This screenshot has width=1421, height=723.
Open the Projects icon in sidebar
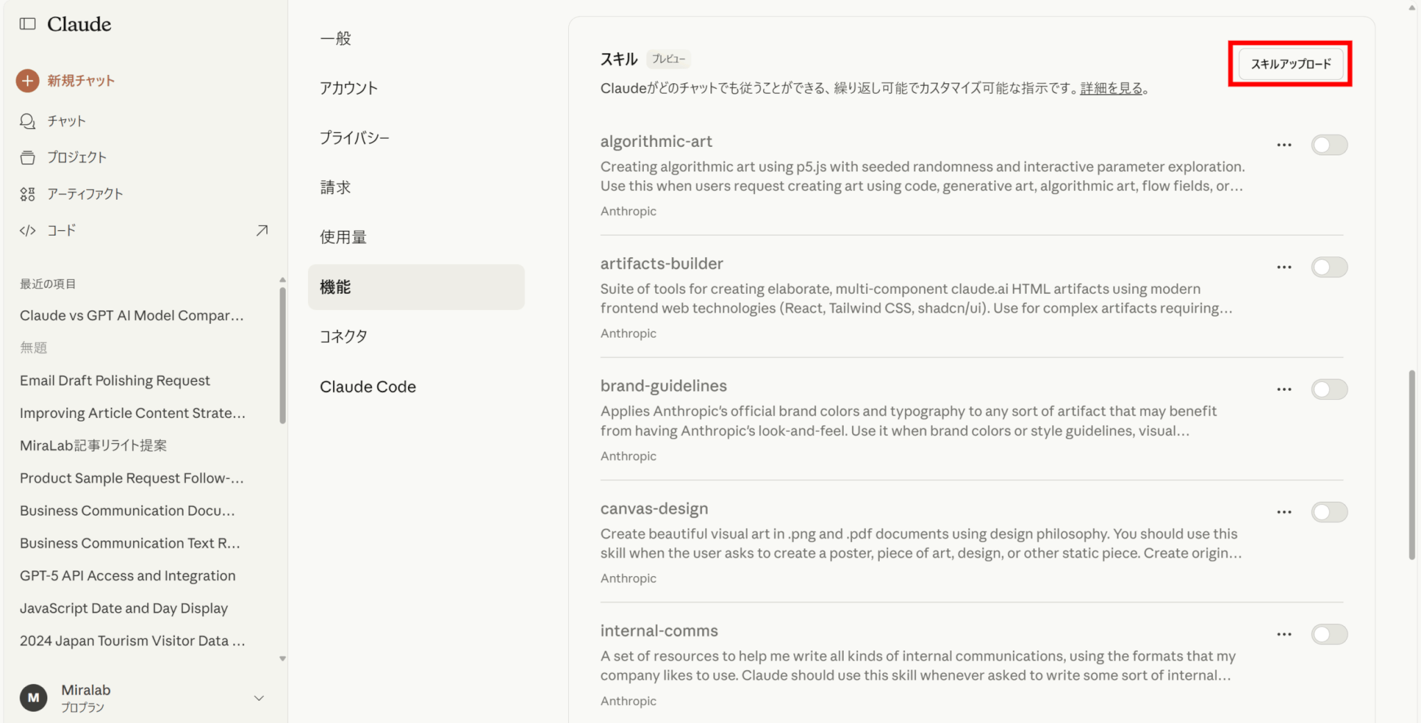(28, 157)
